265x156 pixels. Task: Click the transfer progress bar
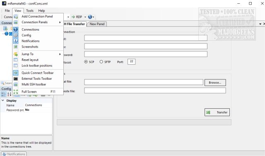click(144, 122)
